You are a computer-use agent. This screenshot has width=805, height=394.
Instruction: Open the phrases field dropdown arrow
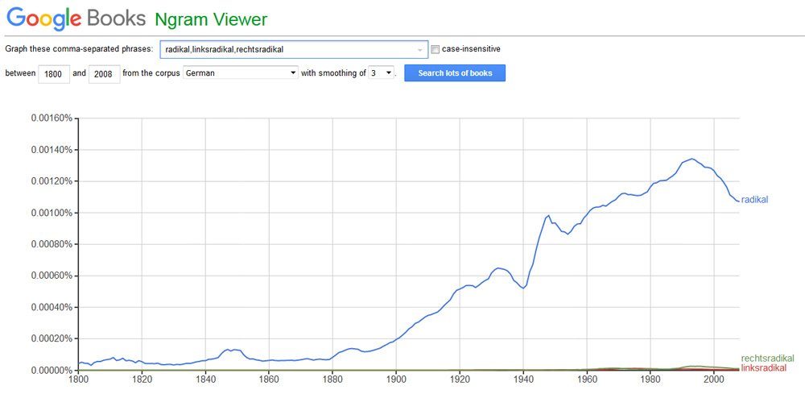[x=419, y=50]
